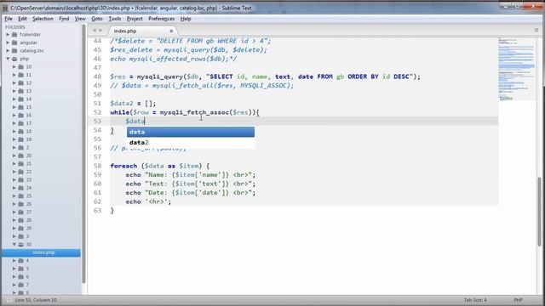The width and height of the screenshot is (545, 306).
Task: Click the folder icon of 16
Action: (20, 116)
